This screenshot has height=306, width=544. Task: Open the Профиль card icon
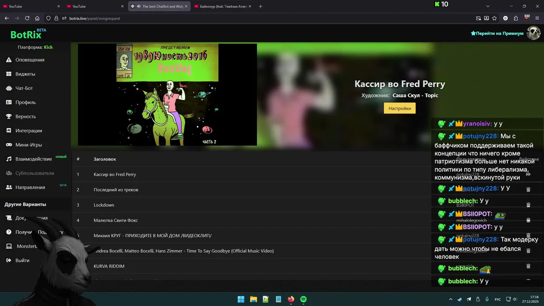pos(8,102)
